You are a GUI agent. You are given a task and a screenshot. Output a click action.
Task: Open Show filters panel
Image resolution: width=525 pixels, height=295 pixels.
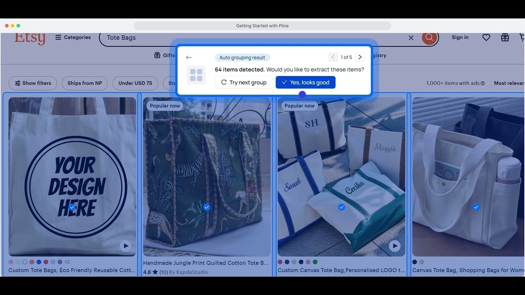click(33, 83)
